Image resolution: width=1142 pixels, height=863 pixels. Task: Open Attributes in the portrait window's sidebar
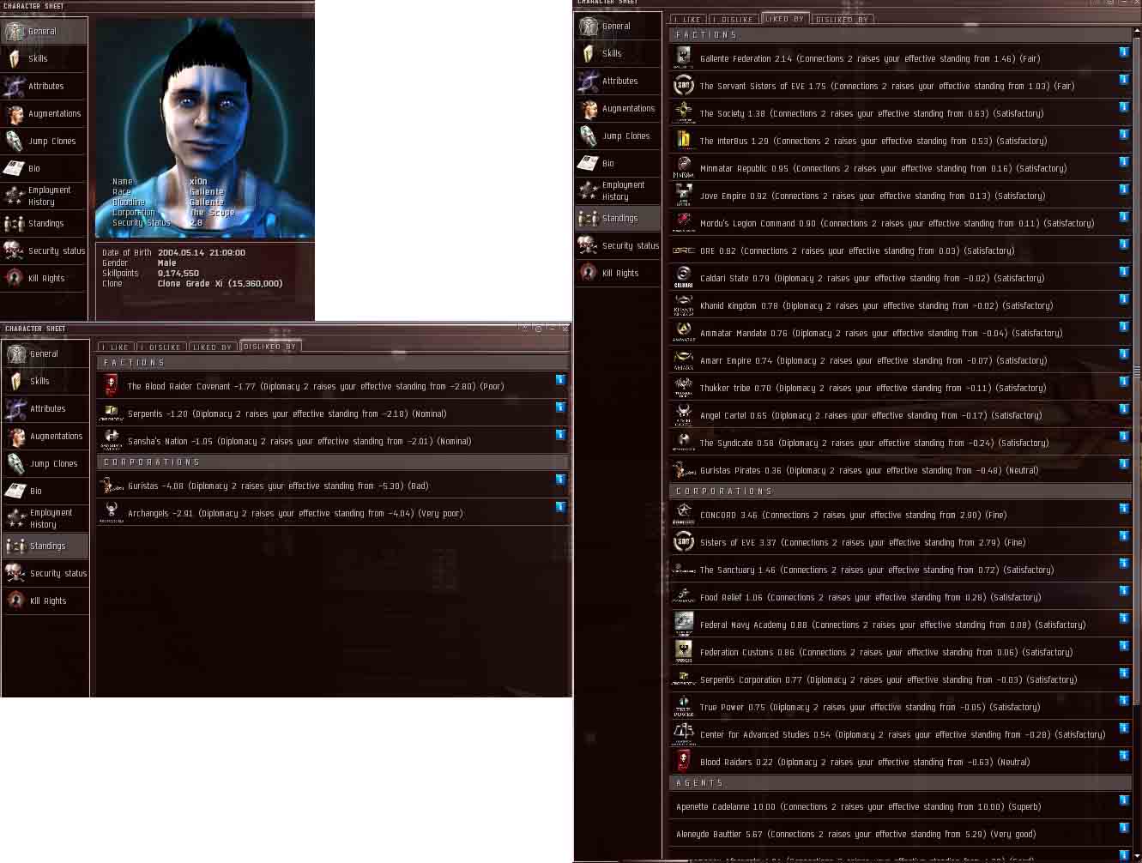(44, 86)
